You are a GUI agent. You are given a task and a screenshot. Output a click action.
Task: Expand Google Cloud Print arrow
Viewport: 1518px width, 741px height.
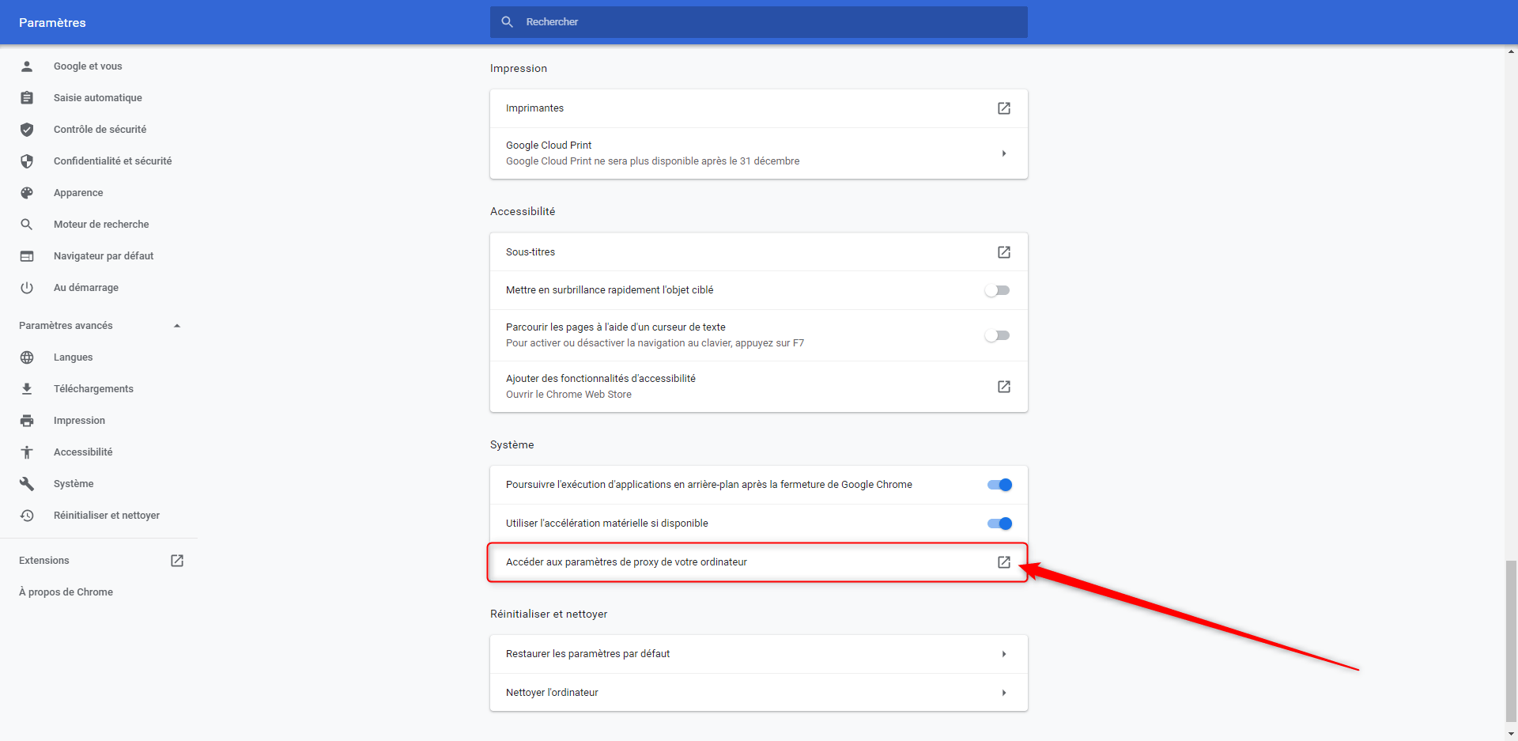(x=1003, y=153)
